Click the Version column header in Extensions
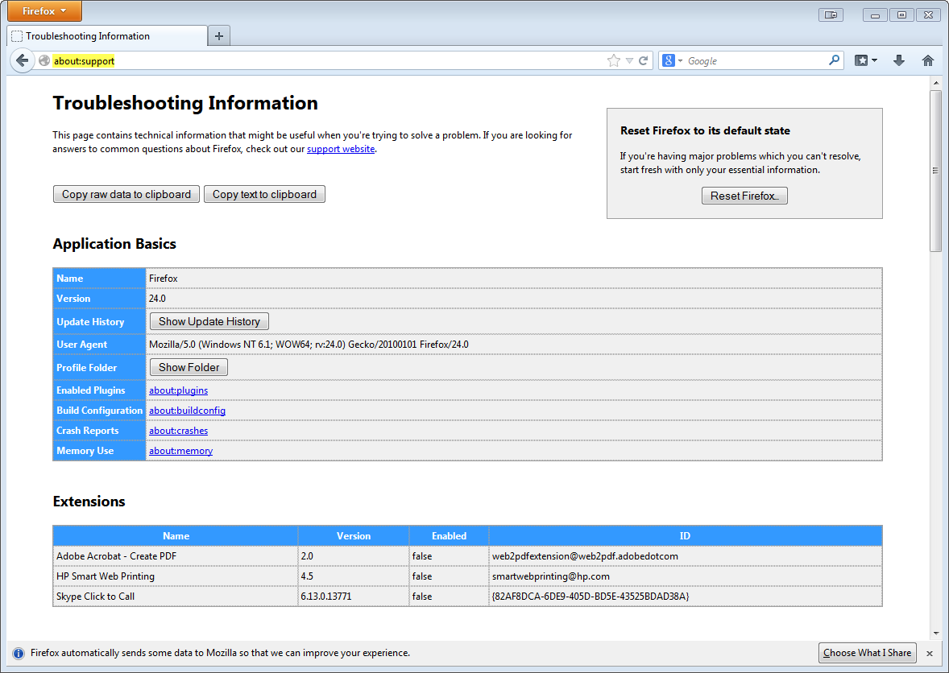949x673 pixels. pos(354,535)
